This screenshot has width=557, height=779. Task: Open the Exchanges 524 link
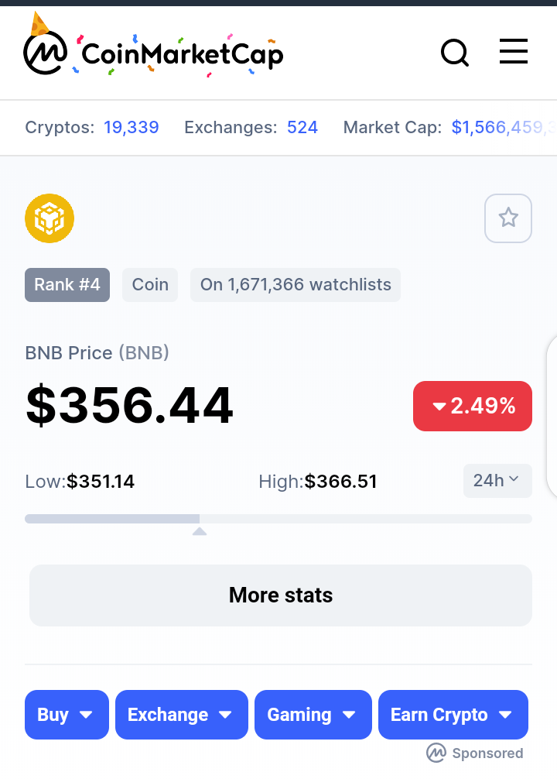[302, 127]
